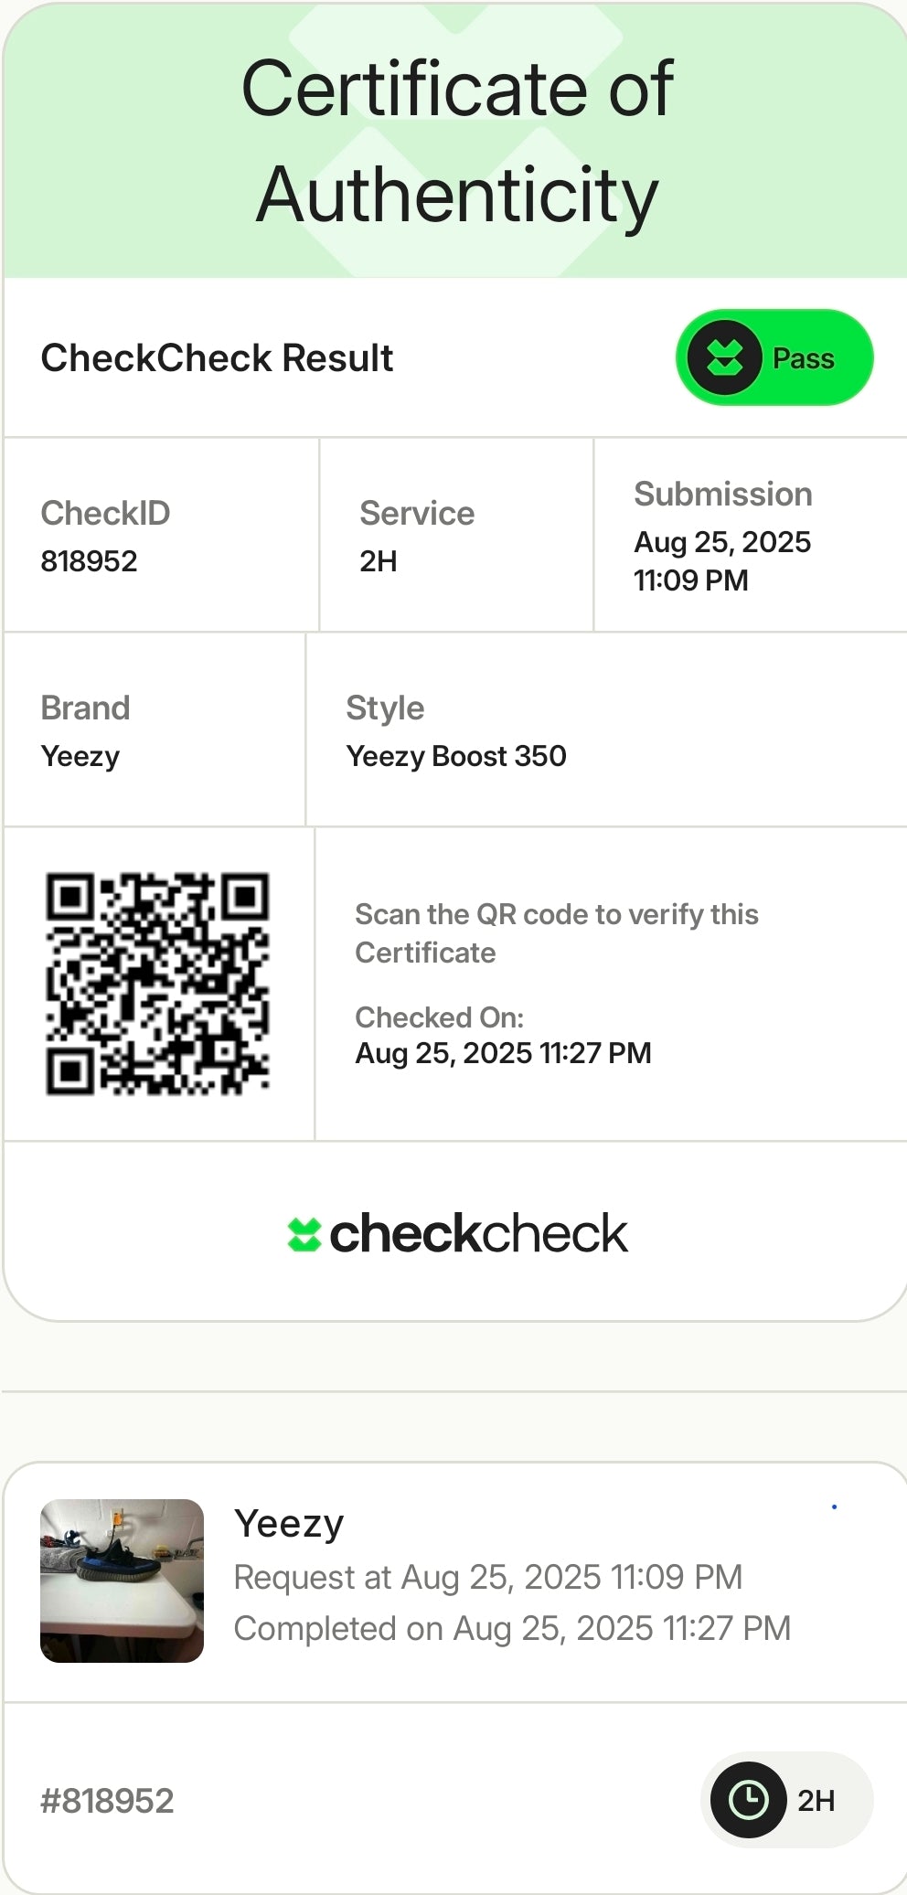Click the CheckCheck Result heading
The width and height of the screenshot is (907, 1895).
tap(217, 357)
